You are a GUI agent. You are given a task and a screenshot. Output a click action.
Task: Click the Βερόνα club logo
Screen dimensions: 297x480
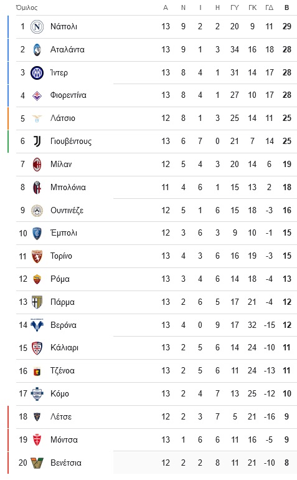point(37,325)
